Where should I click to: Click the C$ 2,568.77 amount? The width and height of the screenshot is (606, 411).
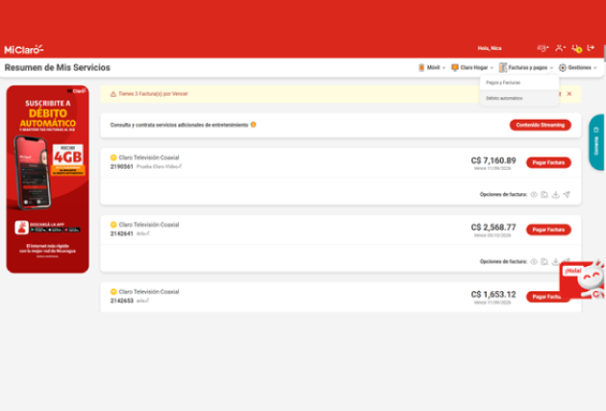493,228
